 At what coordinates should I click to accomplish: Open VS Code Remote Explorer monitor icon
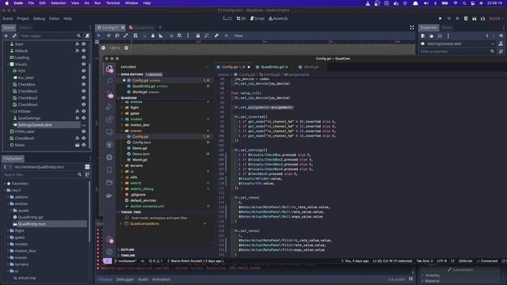click(x=109, y=132)
